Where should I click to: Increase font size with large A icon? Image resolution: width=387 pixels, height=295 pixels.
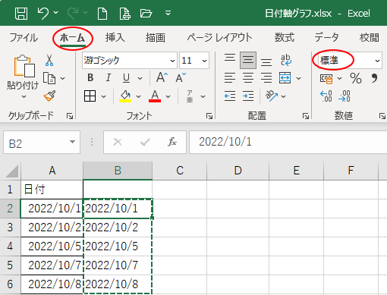click(x=162, y=77)
